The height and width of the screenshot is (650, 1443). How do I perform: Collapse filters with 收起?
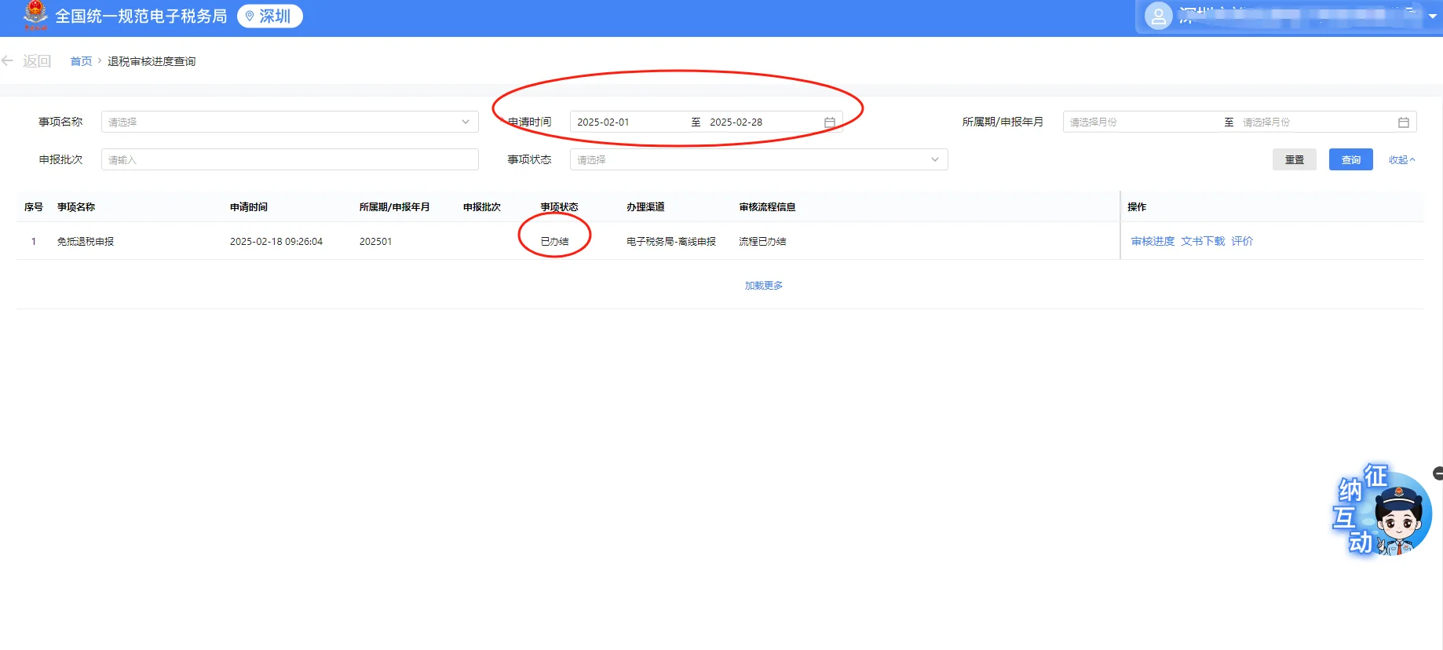1401,159
